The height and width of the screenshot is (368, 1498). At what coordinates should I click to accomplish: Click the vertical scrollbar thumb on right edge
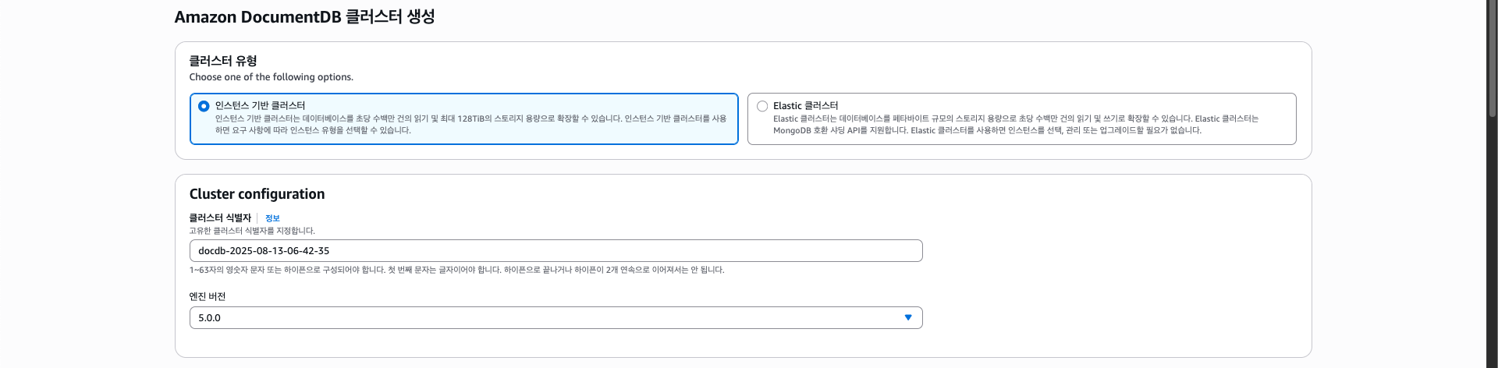pyautogui.click(x=1492, y=58)
